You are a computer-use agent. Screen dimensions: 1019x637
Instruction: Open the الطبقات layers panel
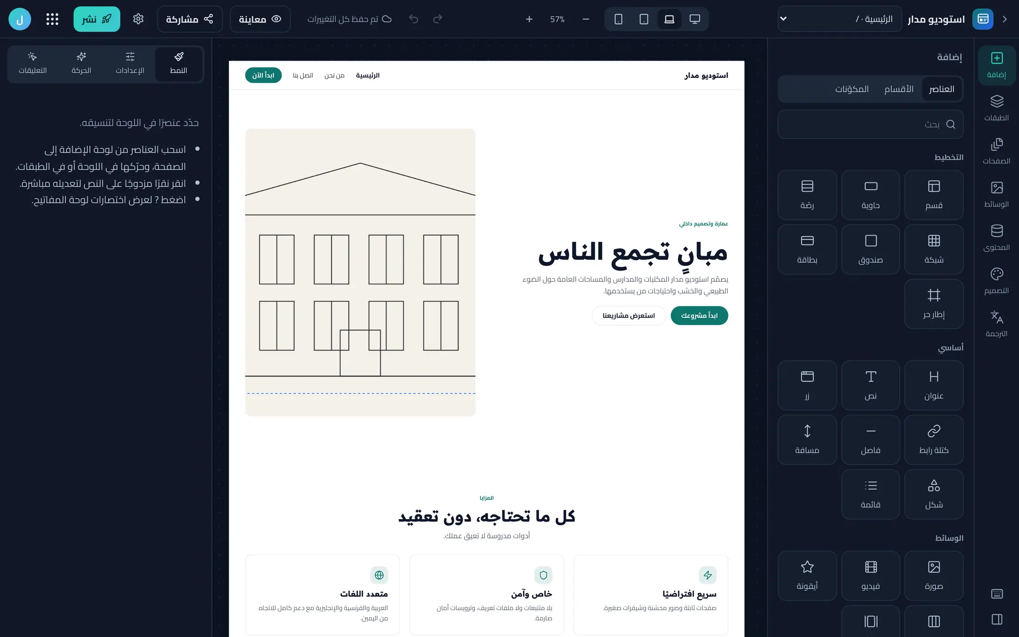(996, 108)
